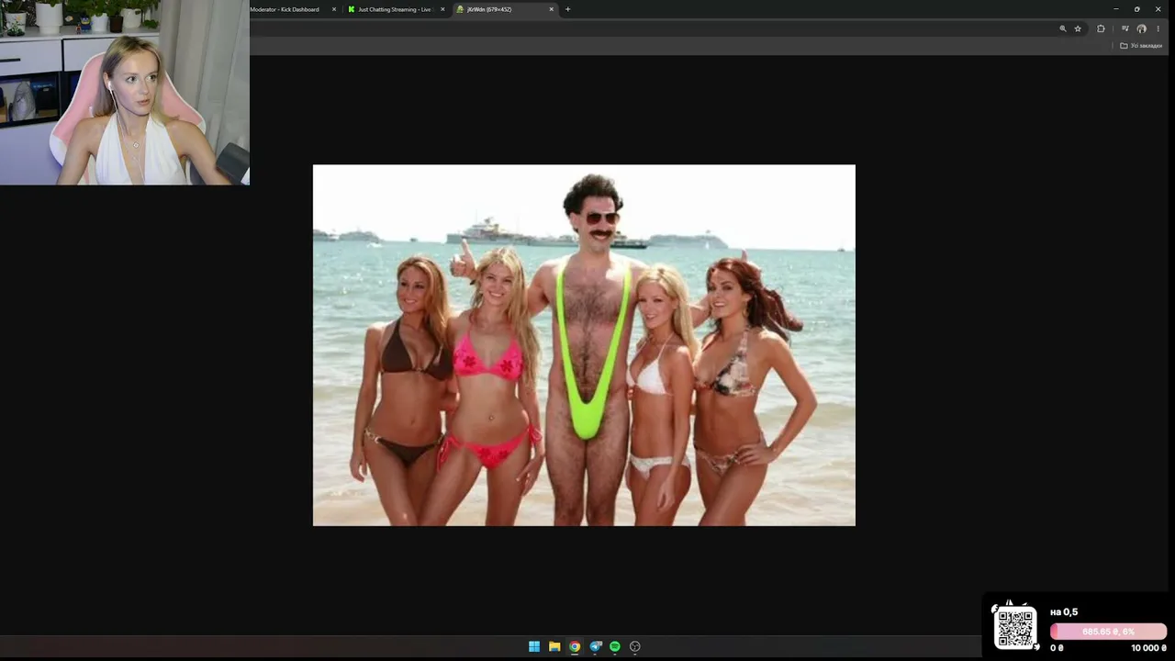Minimize the Chrome browser window

pos(1116,9)
